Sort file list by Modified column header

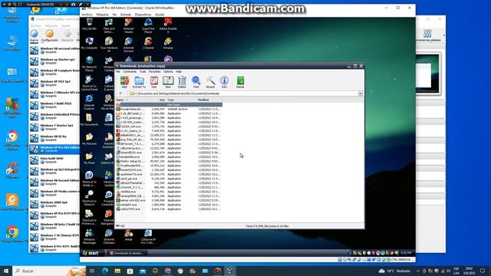click(x=209, y=100)
